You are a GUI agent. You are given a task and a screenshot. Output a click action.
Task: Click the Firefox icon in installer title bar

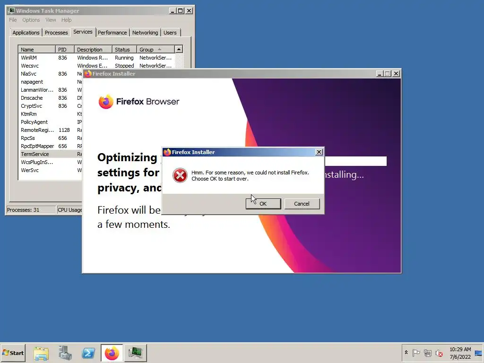[x=88, y=74]
